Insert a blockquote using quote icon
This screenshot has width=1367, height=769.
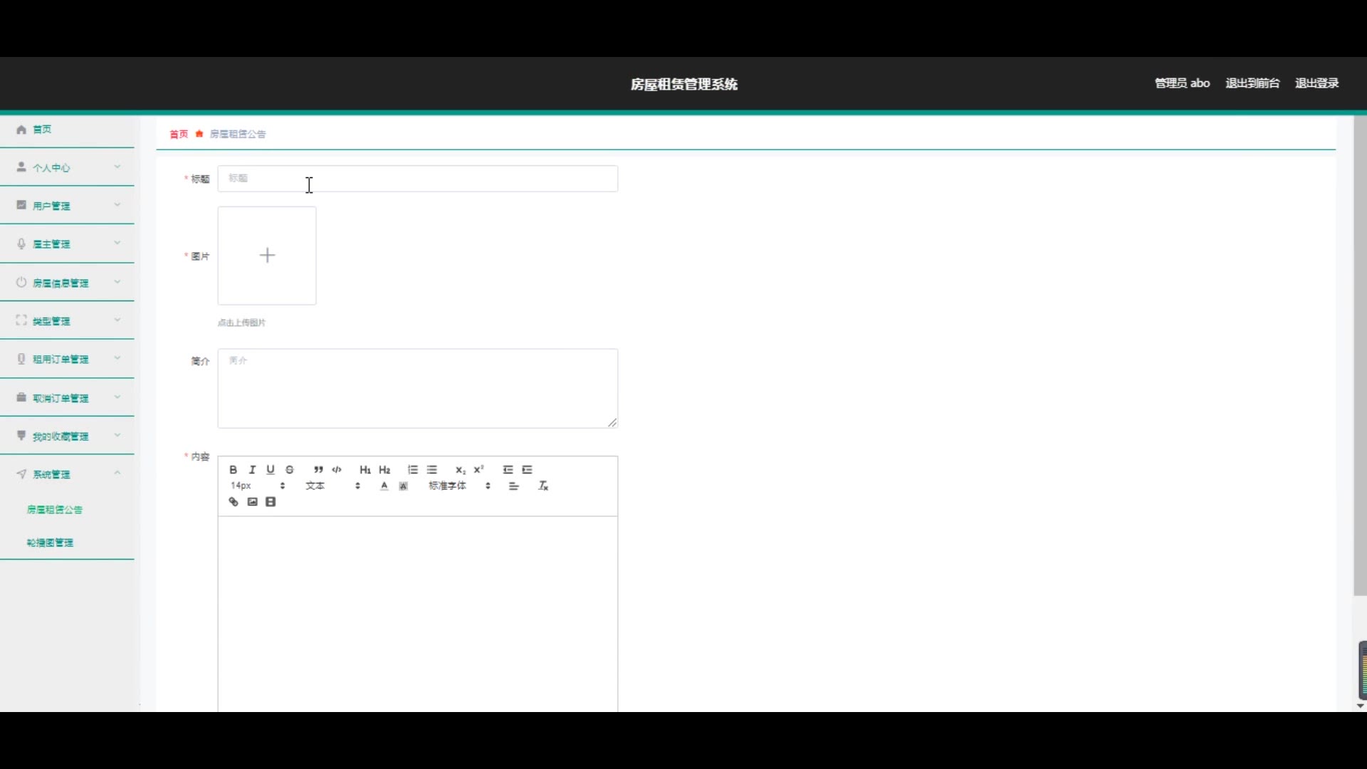pos(318,470)
